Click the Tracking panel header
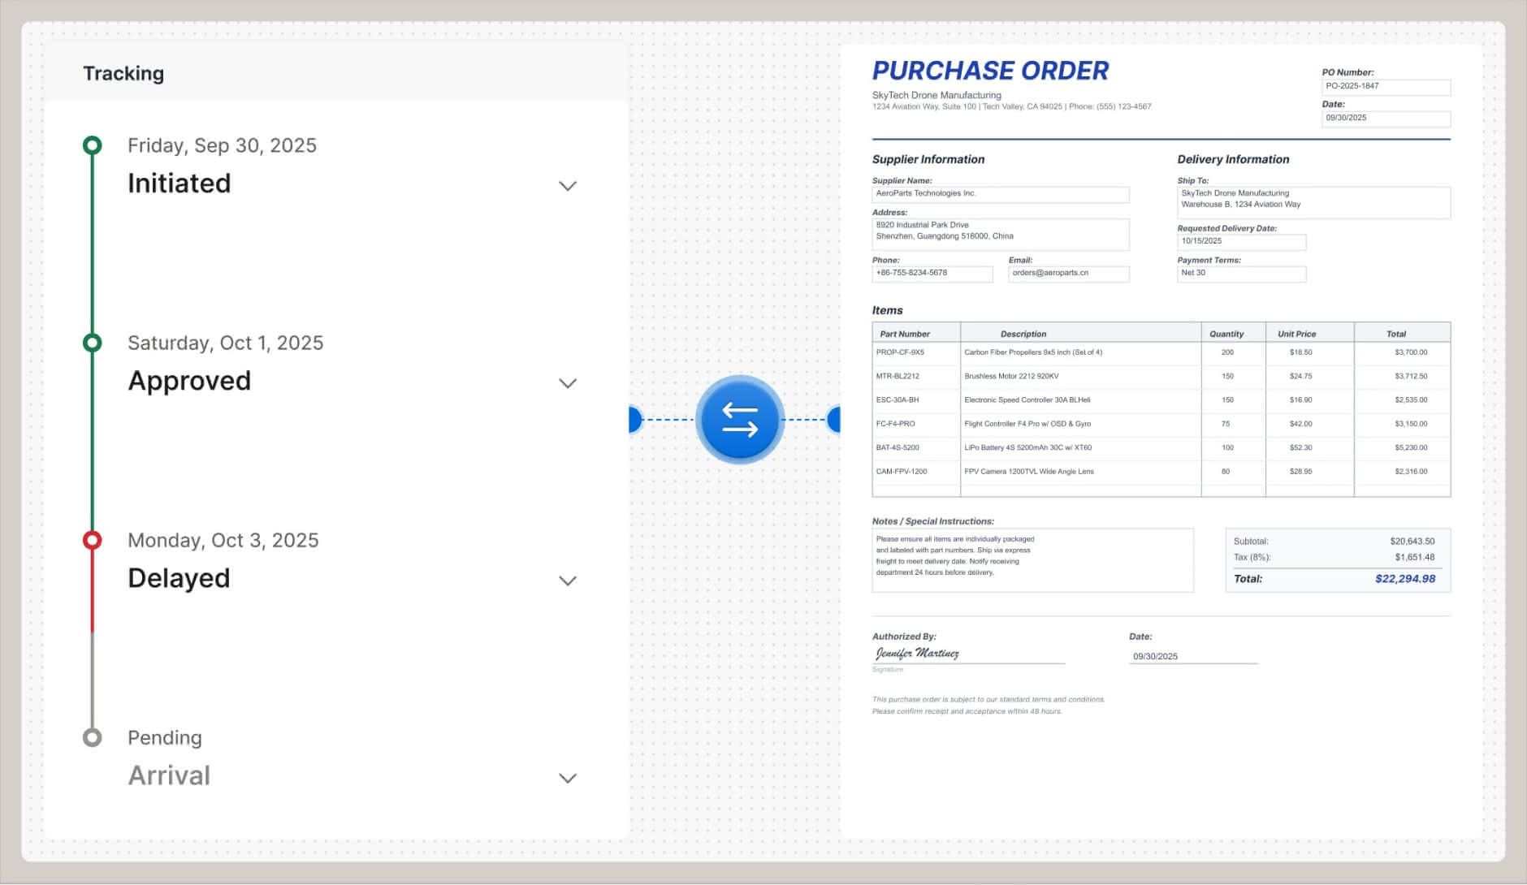The width and height of the screenshot is (1527, 885). tap(123, 74)
